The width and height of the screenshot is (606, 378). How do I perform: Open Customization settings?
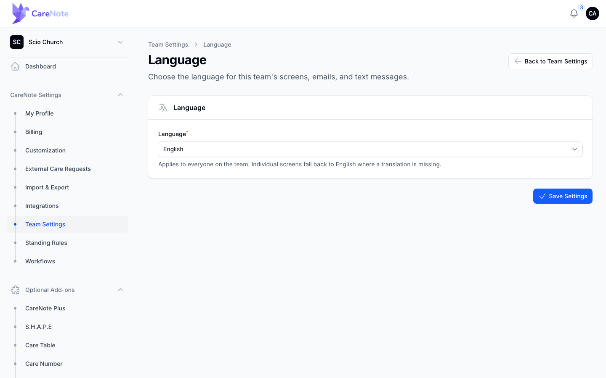[67, 150]
